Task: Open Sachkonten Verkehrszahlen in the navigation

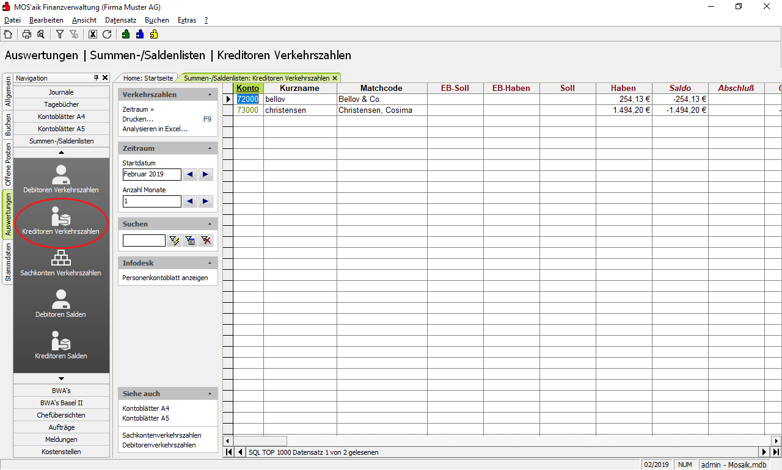Action: coord(60,262)
